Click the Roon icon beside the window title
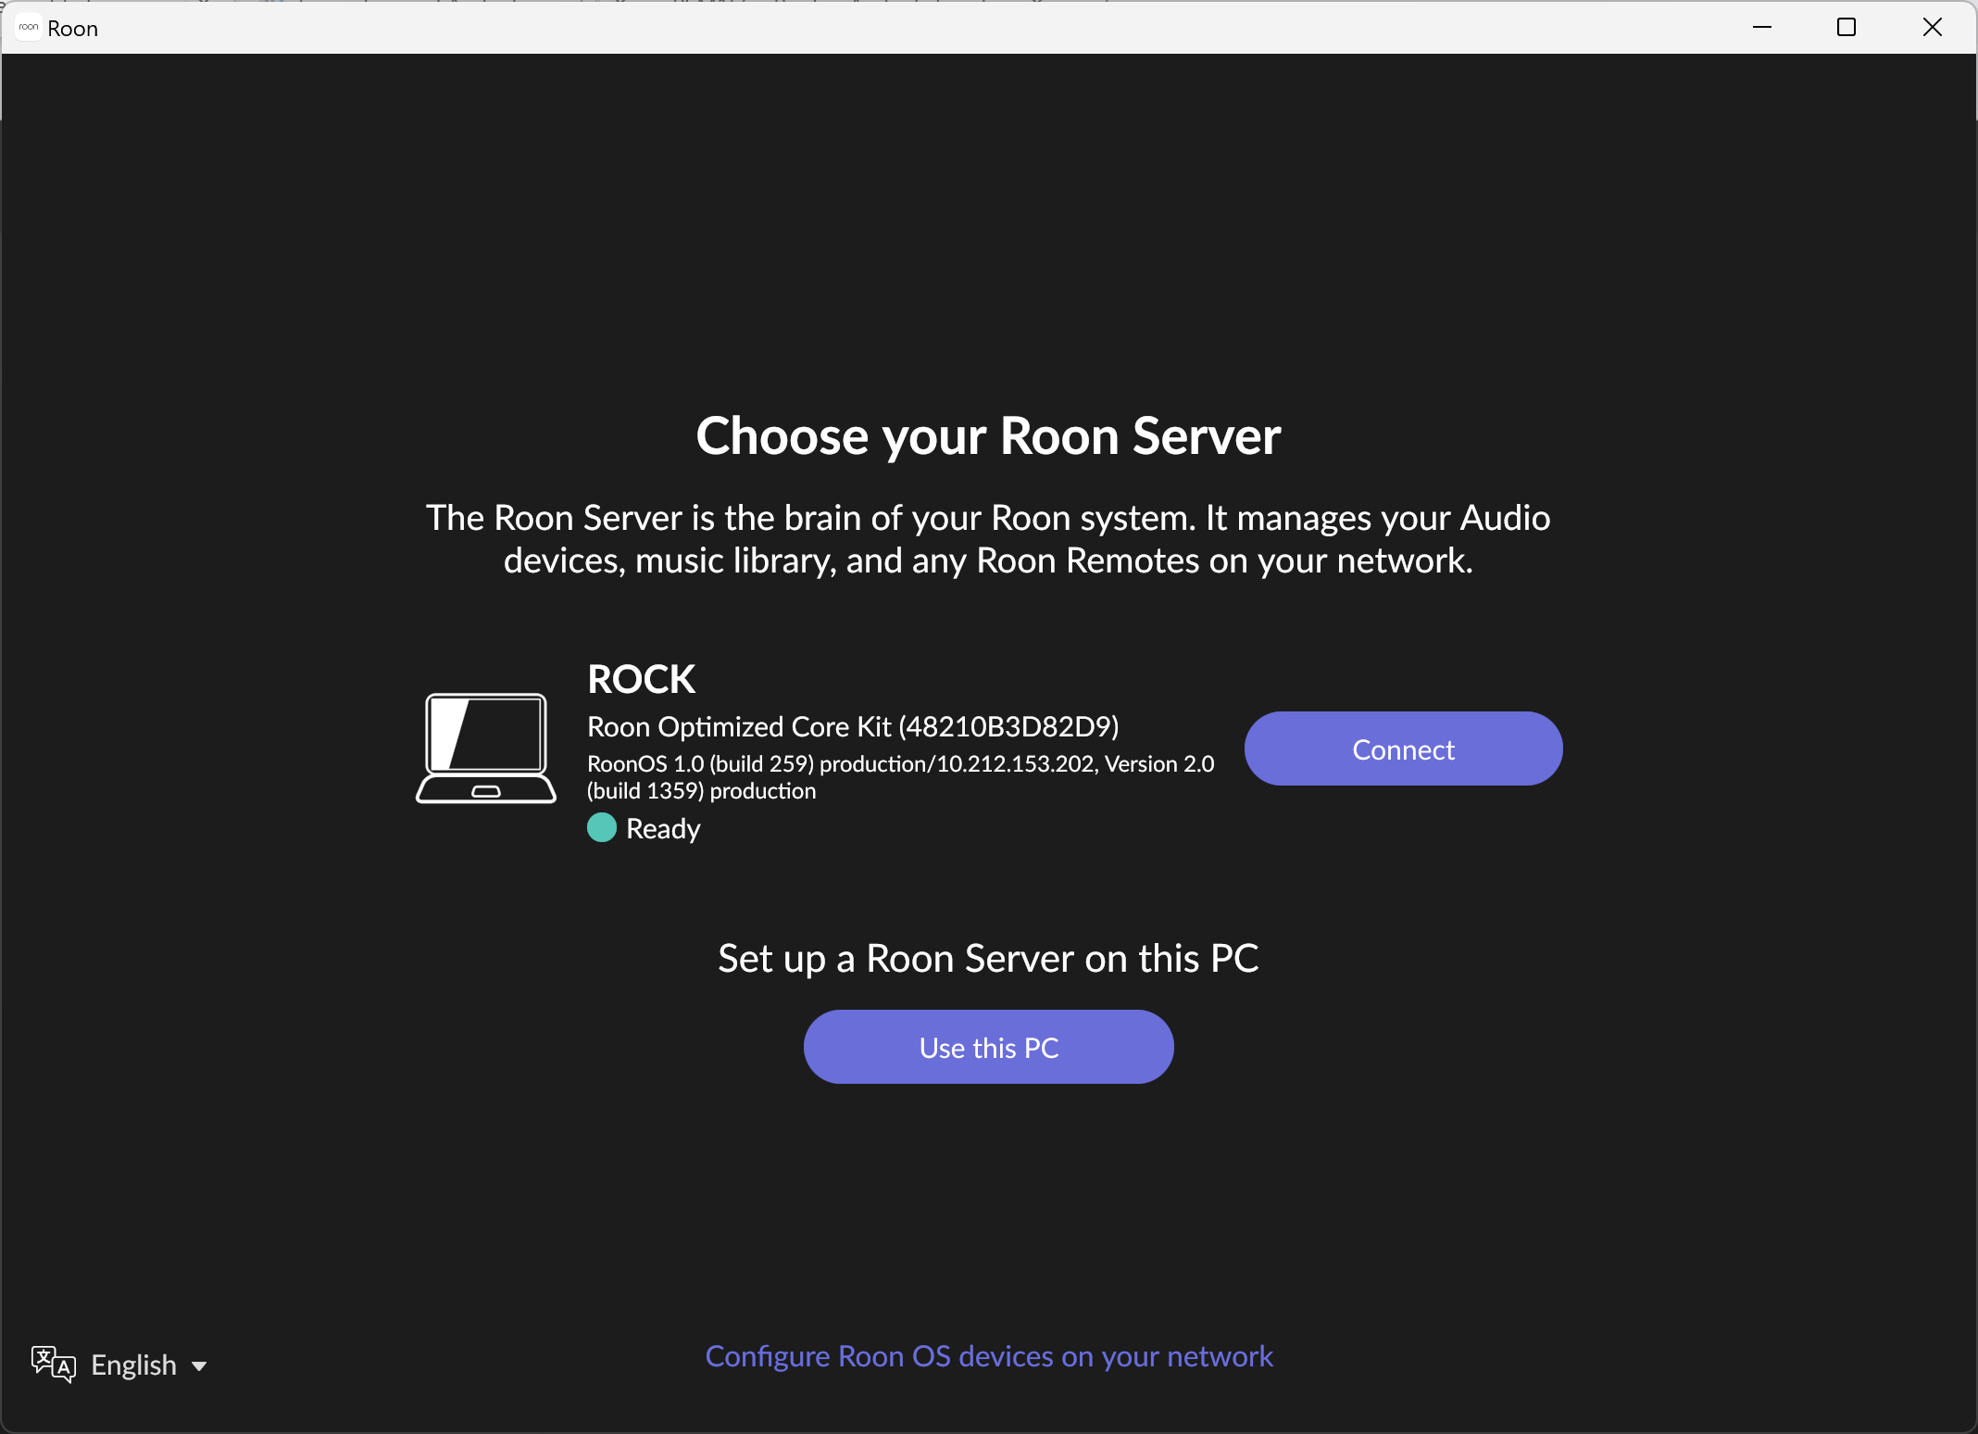1978x1434 pixels. (27, 27)
